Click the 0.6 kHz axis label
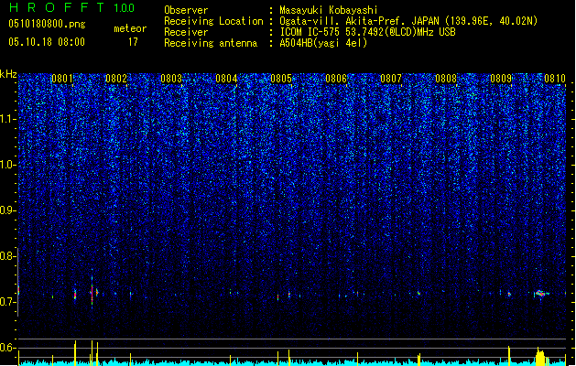This screenshot has width=576, height=366. pos(8,348)
